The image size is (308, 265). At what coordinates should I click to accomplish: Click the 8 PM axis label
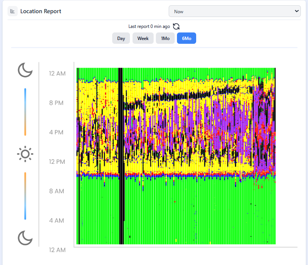click(57, 103)
